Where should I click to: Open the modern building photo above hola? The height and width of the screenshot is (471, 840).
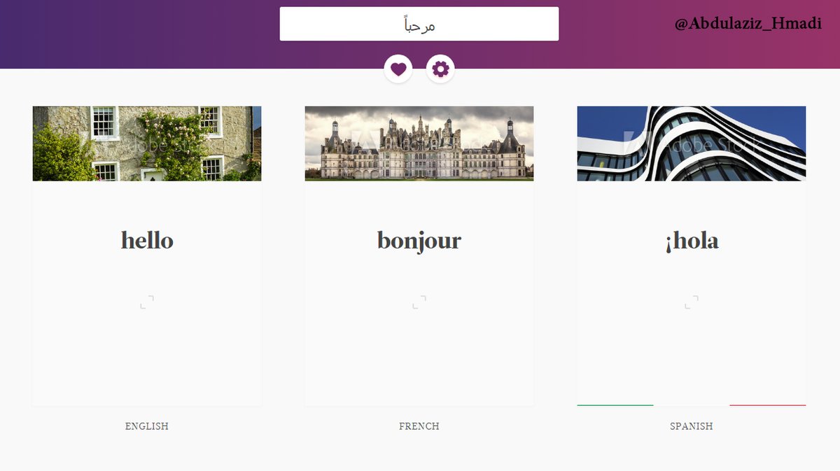tap(692, 143)
